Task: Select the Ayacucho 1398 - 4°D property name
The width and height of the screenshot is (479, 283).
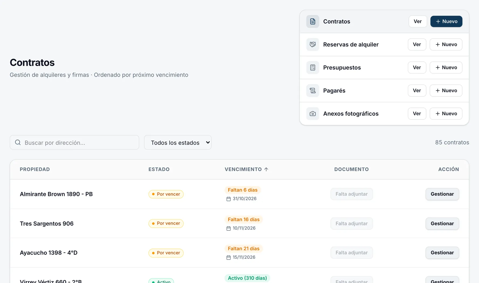Action: [49, 253]
